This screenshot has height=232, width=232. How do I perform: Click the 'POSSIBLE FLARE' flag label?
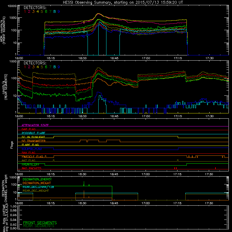[x=33, y=133]
